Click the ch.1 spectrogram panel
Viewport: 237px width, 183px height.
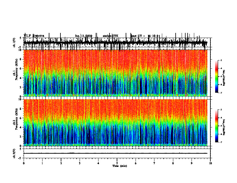click(x=116, y=73)
